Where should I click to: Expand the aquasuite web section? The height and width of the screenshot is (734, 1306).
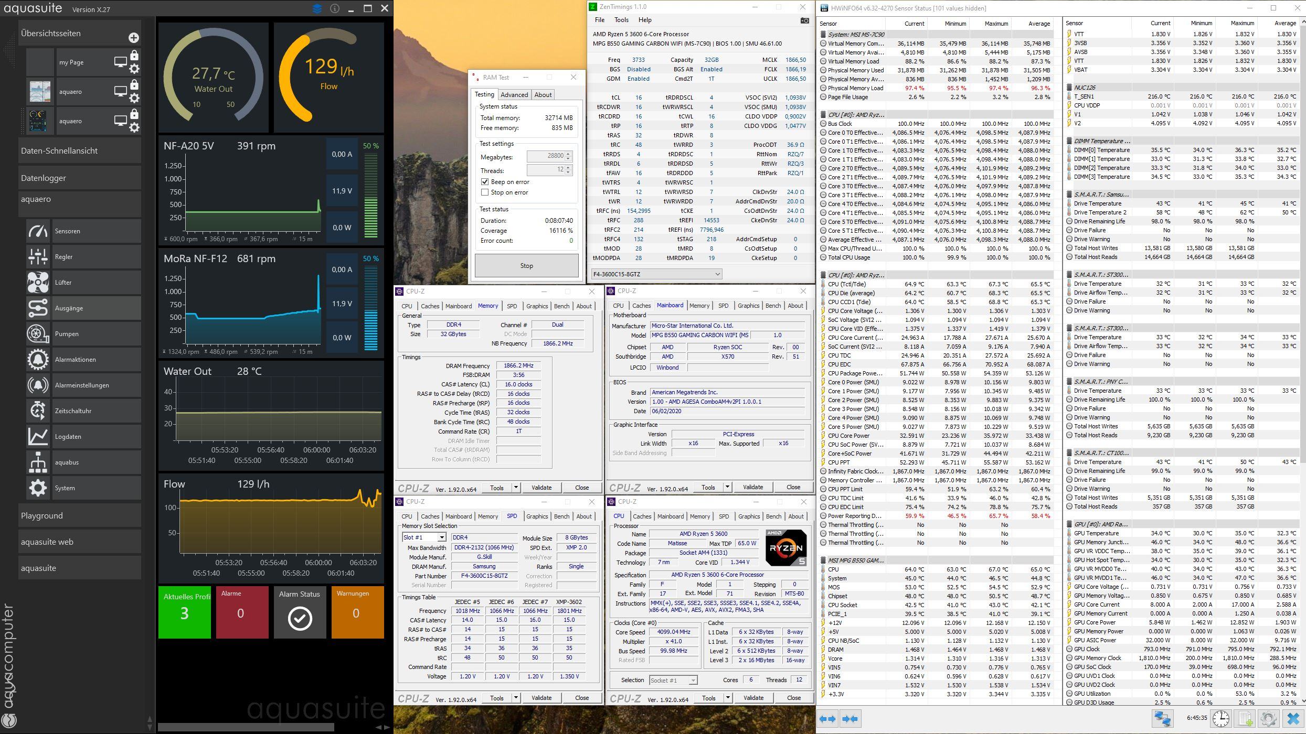pyautogui.click(x=80, y=542)
